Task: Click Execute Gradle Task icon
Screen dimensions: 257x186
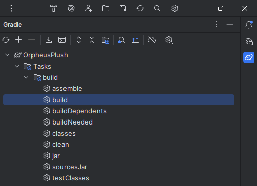Action: pos(62,40)
